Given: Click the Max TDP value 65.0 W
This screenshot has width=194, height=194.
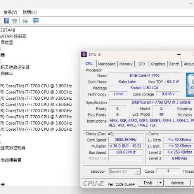Looking at the screenshot, I should 173,81.
